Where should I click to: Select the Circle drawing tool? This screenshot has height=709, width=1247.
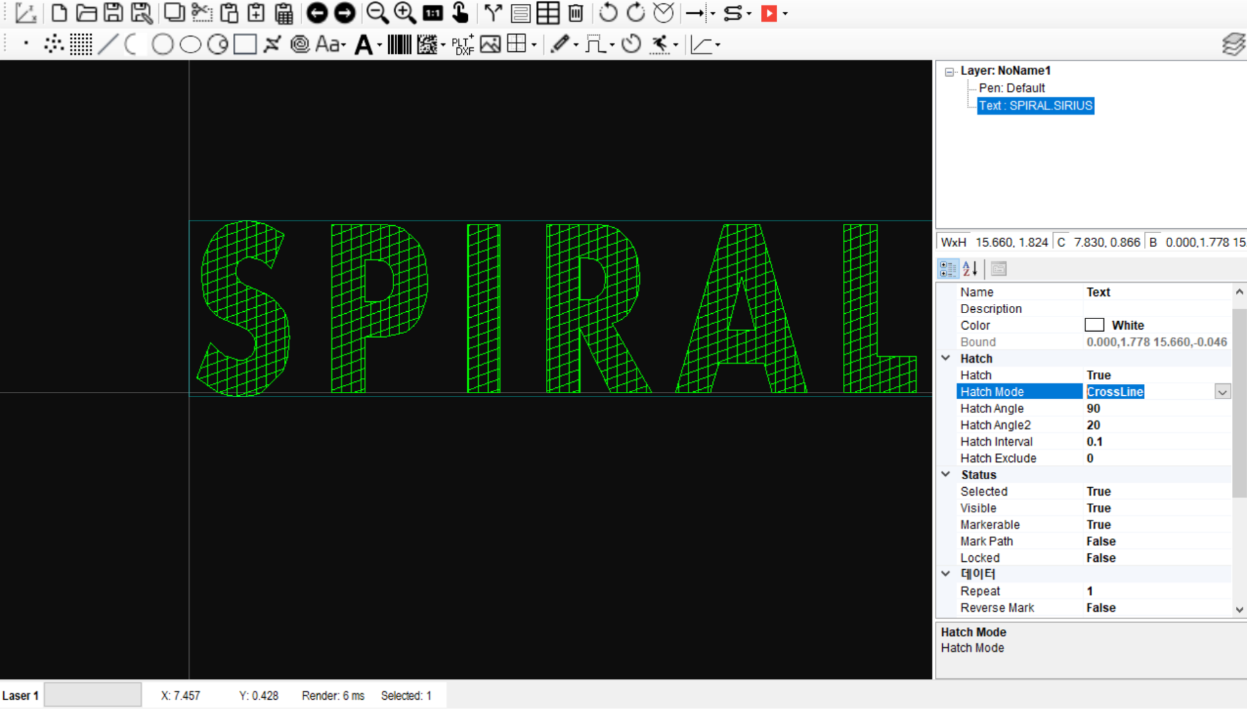click(x=162, y=44)
